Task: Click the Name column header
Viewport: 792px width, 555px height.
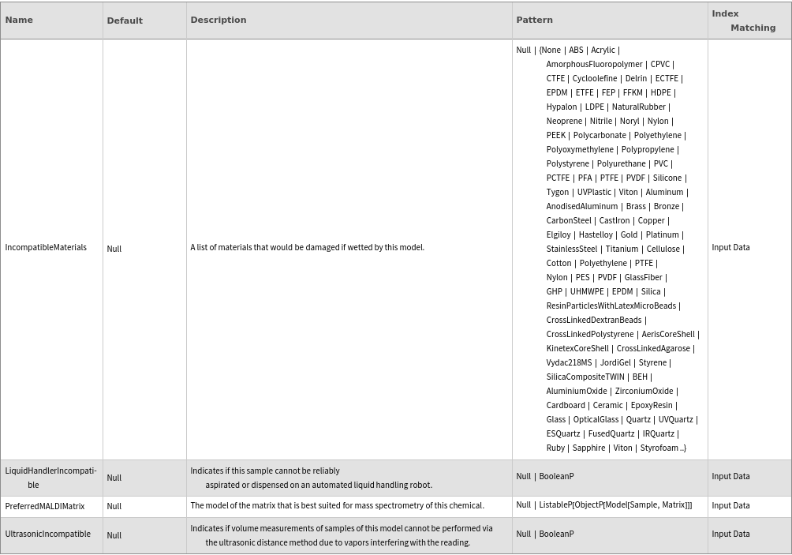Action: tap(19, 21)
